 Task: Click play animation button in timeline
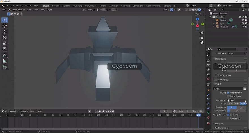(106, 111)
